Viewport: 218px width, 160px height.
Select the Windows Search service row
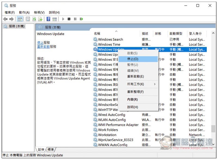click(x=150, y=39)
